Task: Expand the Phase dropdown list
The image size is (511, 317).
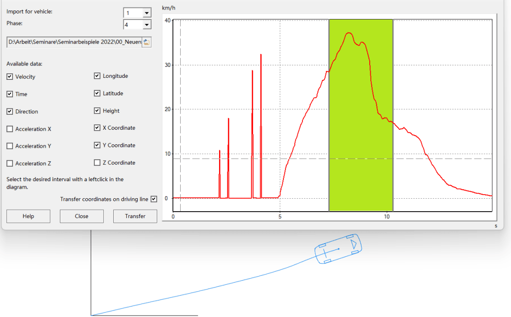Action: click(146, 24)
